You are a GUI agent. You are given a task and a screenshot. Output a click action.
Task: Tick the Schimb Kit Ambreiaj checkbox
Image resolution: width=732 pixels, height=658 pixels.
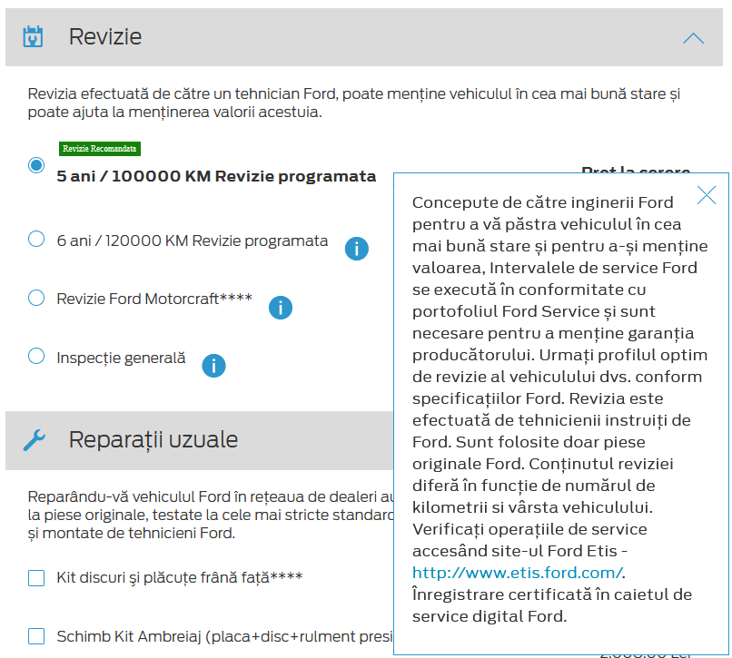click(36, 636)
